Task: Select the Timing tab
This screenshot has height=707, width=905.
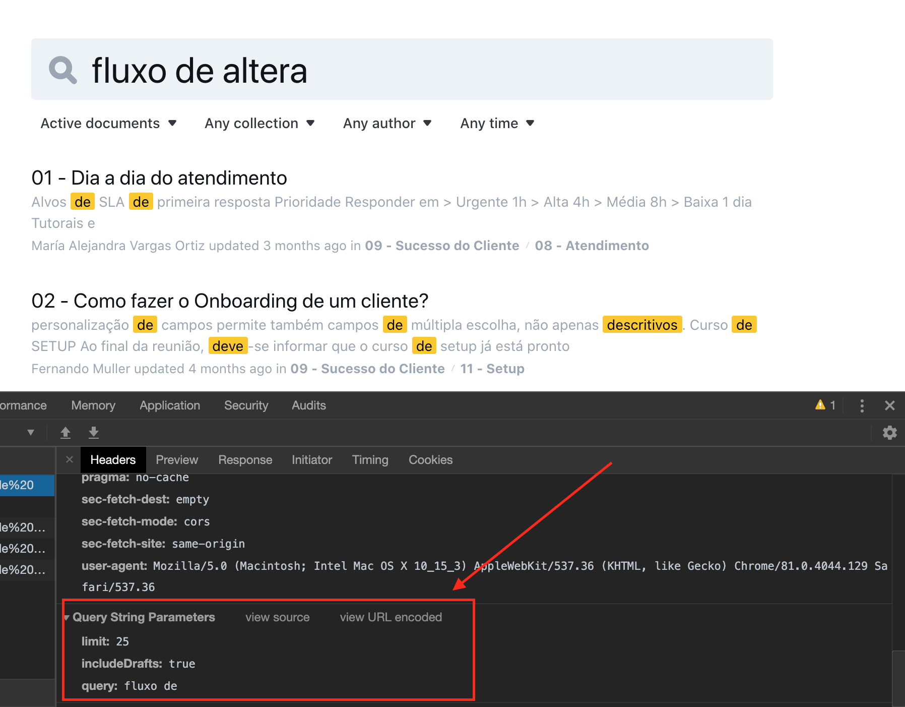Action: (x=370, y=460)
